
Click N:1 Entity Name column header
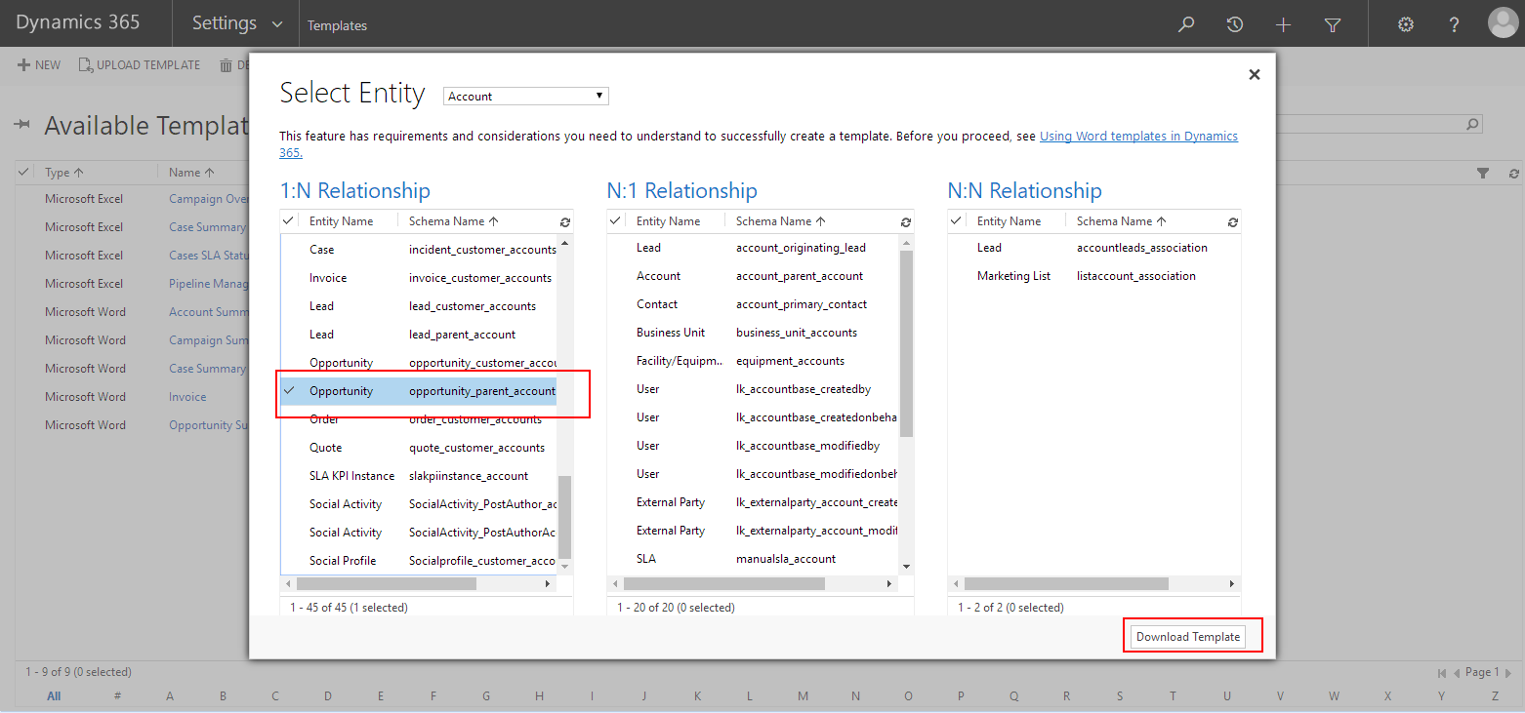click(668, 221)
